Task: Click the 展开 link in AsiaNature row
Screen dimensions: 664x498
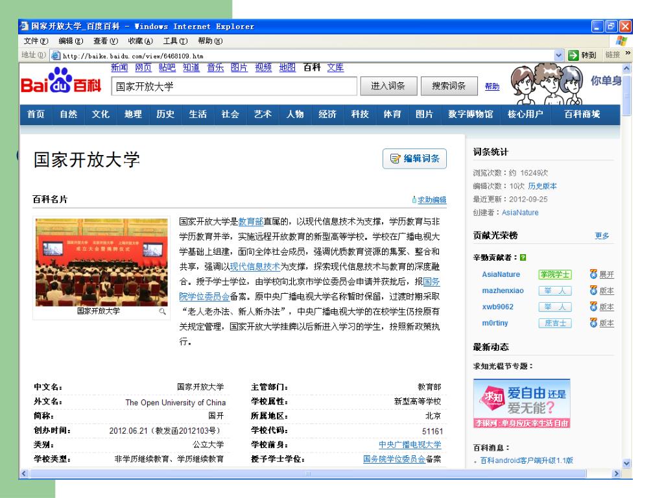Action: [x=606, y=274]
